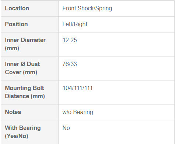Screen dimensions: 175x144
Task: Select the 76/33 dust cover value
Action: pos(70,64)
